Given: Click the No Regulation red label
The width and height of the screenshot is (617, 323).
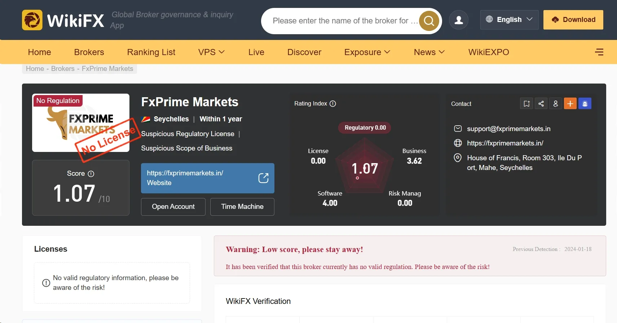Looking at the screenshot, I should [x=58, y=101].
